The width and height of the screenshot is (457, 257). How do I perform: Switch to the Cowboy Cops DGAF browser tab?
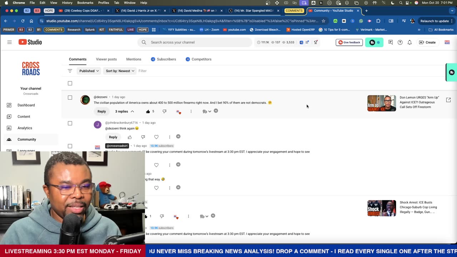point(85,11)
